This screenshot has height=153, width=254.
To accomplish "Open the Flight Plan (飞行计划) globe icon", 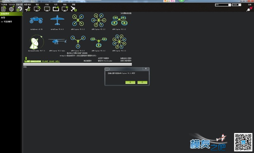I will pyautogui.click(x=11, y=9).
